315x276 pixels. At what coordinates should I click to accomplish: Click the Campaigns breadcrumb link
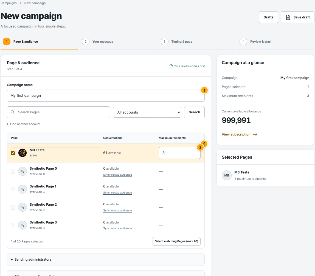point(9,3)
